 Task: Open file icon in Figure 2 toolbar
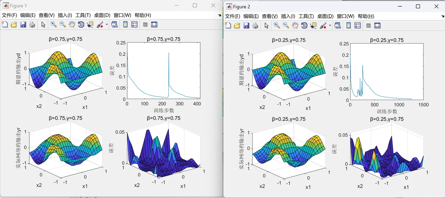(x=237, y=25)
